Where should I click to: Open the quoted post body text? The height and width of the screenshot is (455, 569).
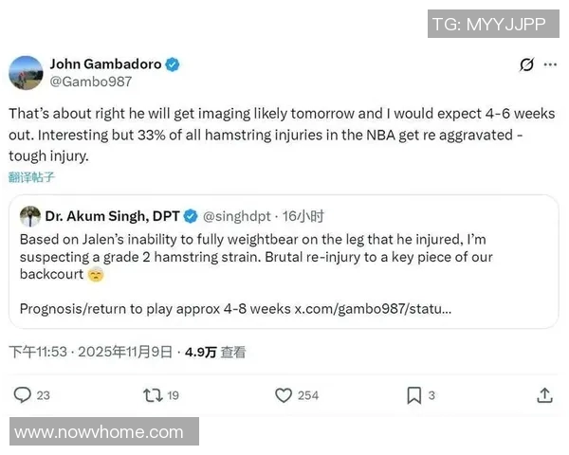pos(256,257)
